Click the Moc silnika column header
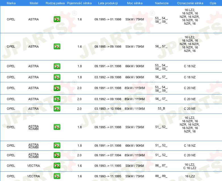Image resolution: width=222 pixels, height=181 pixels. click(135, 3)
